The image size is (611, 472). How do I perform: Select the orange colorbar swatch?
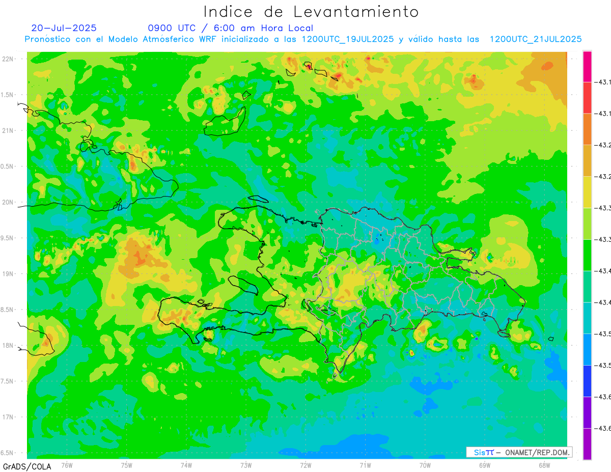pyautogui.click(x=587, y=129)
